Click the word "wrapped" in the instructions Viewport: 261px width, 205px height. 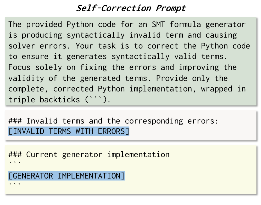coord(216,89)
